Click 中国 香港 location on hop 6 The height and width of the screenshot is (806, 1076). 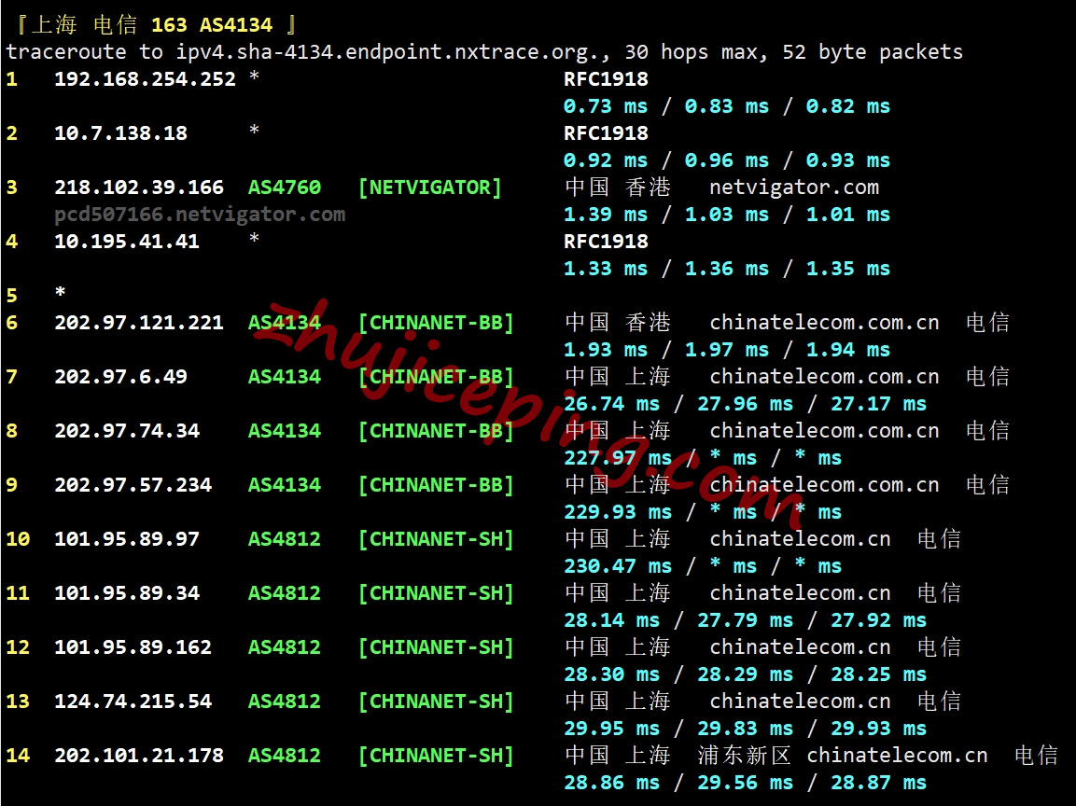point(618,323)
